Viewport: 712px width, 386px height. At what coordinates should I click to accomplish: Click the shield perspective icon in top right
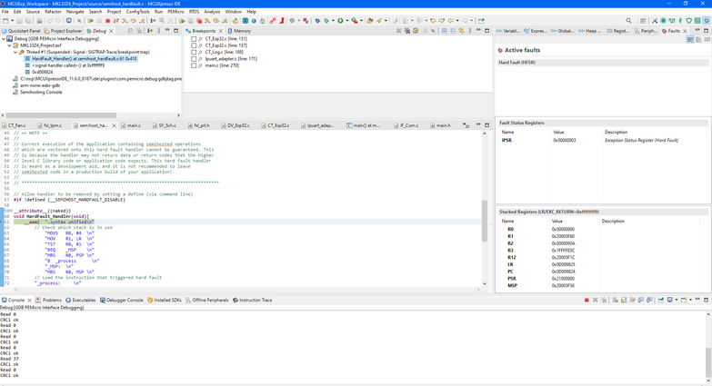point(689,20)
